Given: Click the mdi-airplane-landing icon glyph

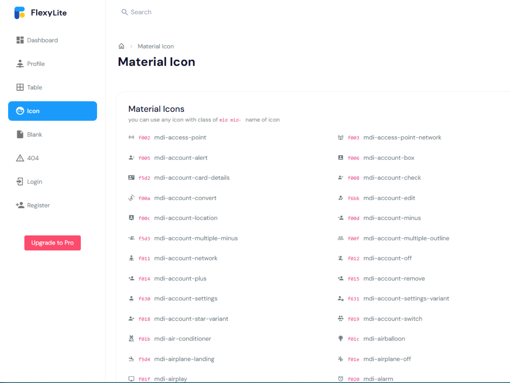Looking at the screenshot, I should 131,359.
